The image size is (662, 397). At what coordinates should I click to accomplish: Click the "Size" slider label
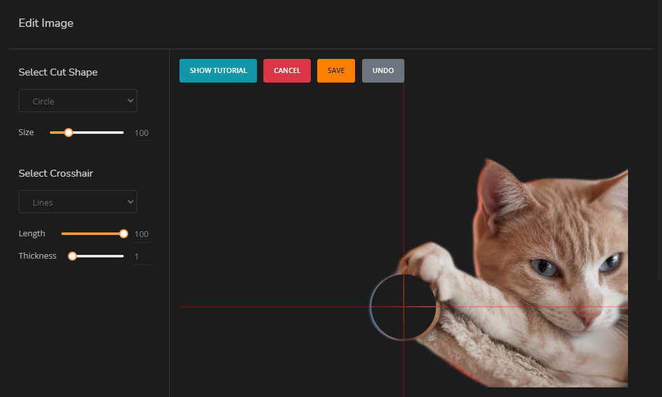(x=26, y=132)
